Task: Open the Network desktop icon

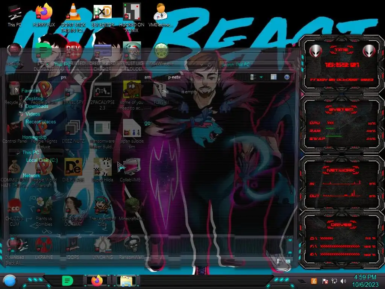Action: [15, 55]
